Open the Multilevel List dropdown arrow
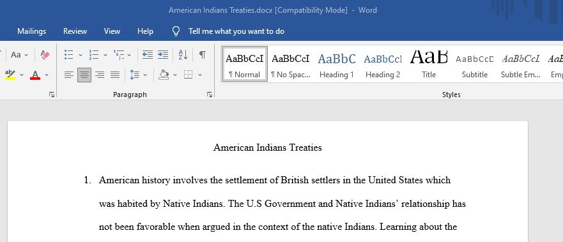Screen dimensions: 563x242 tap(129, 55)
